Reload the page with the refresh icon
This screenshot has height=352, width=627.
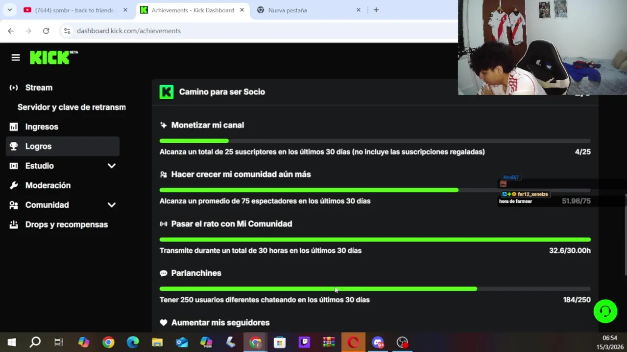pyautogui.click(x=46, y=31)
